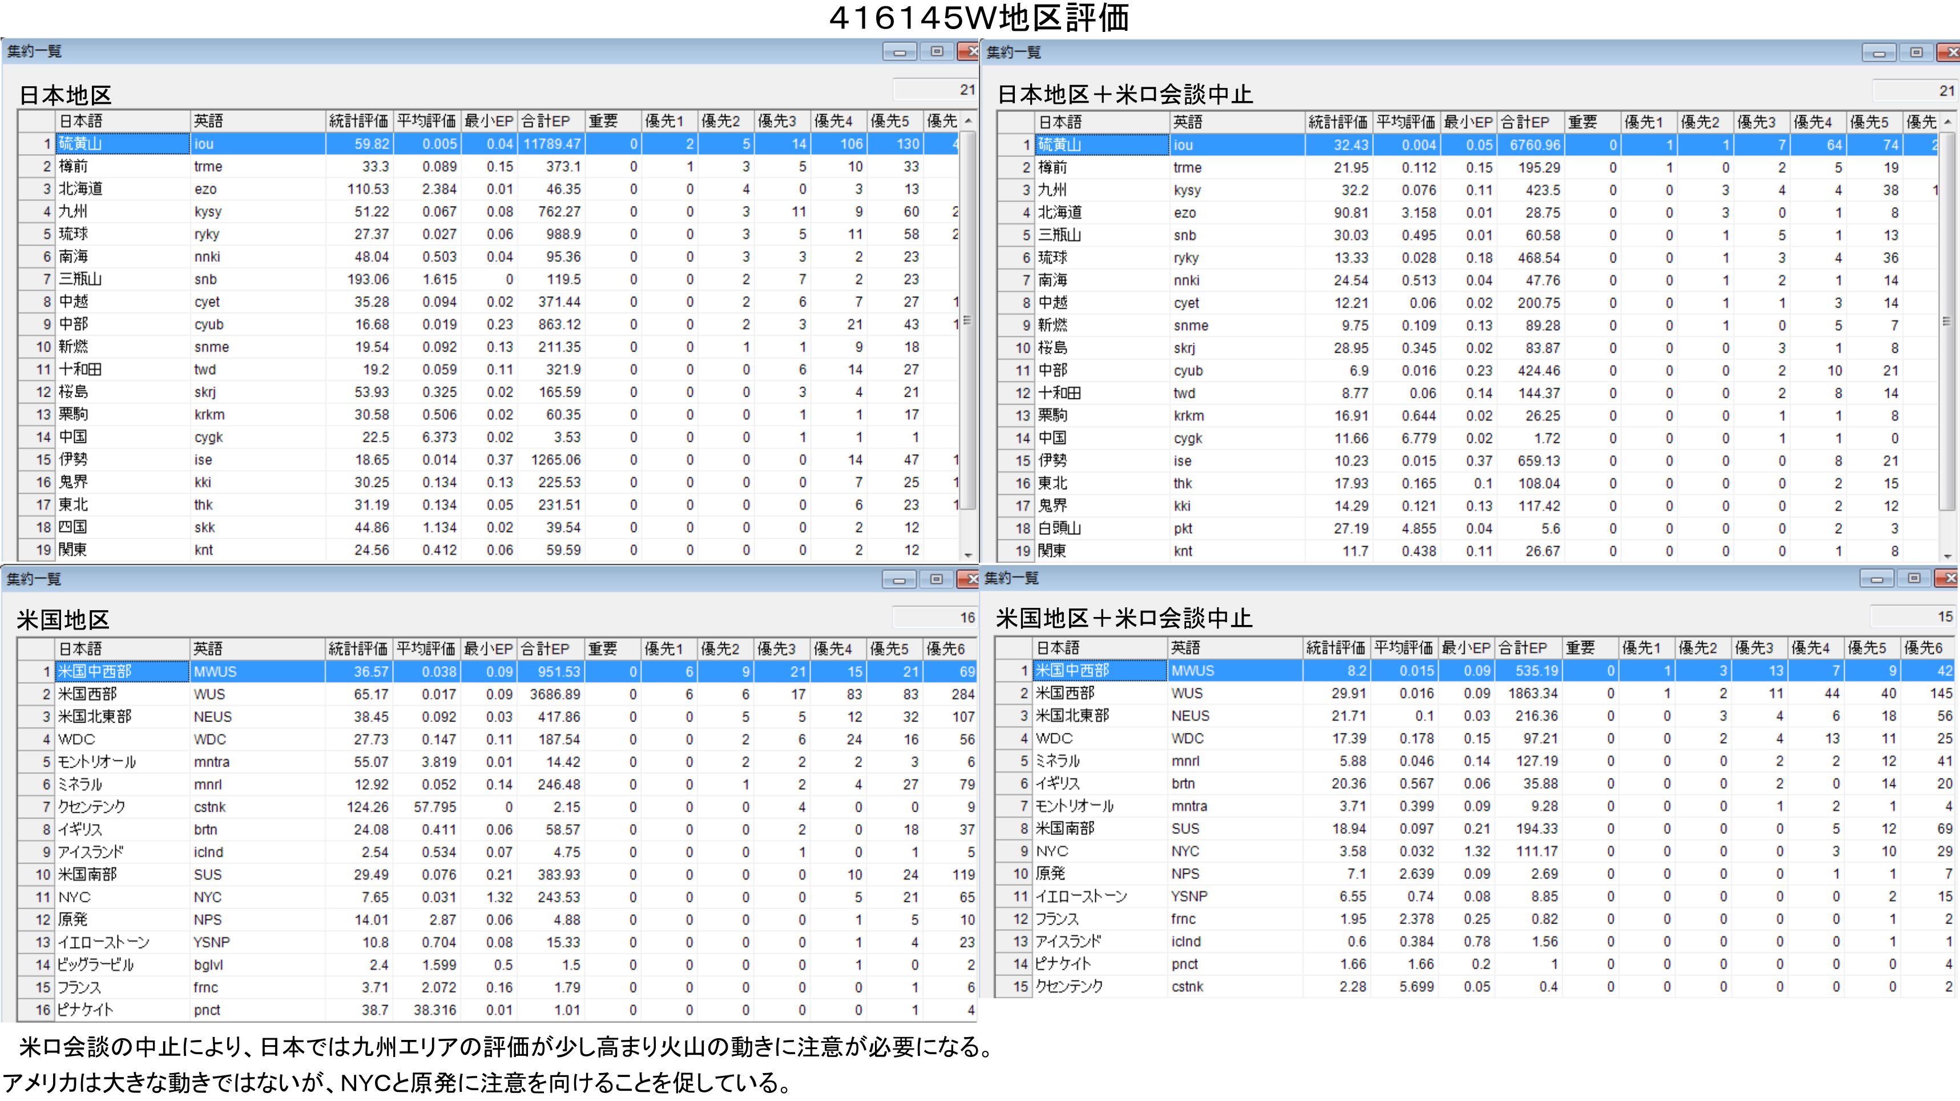The width and height of the screenshot is (1960, 1101).
Task: Click scroll-up arrow in 日本地区＋米ロ会談中止 table
Action: click(1947, 123)
